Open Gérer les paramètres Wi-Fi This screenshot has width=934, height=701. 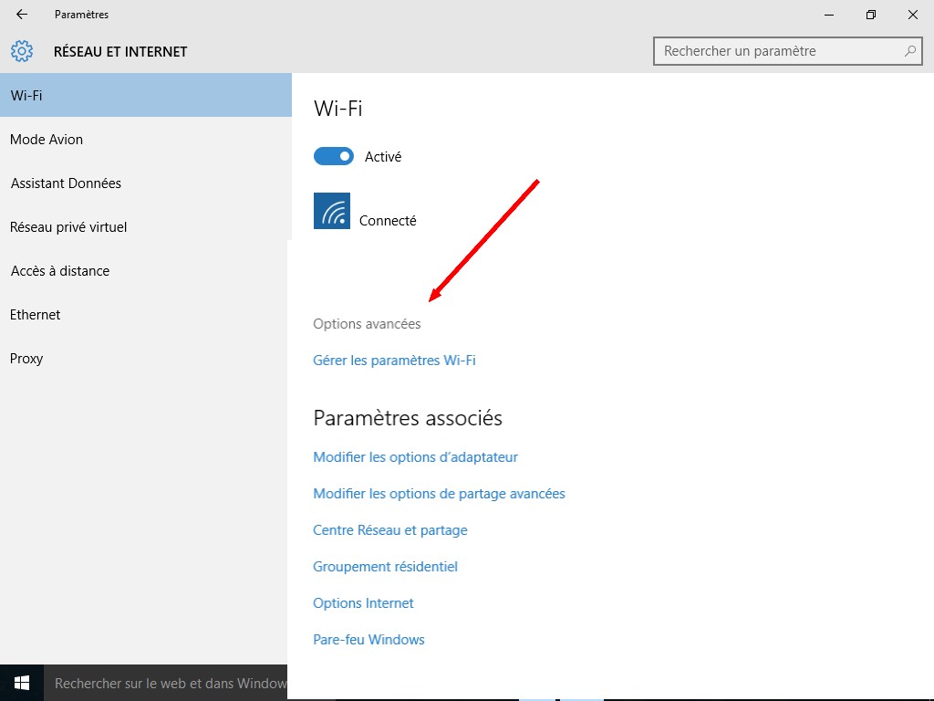click(394, 360)
